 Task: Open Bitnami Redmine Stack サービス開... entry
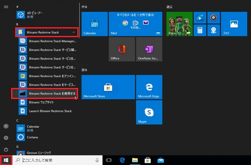point(48,50)
